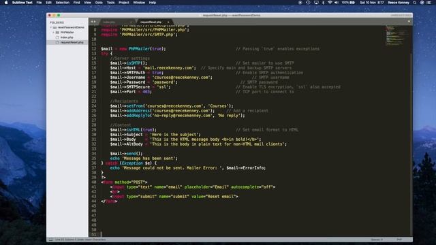Open the Help menu
Screen dimensions: 436x245
[153, 3]
